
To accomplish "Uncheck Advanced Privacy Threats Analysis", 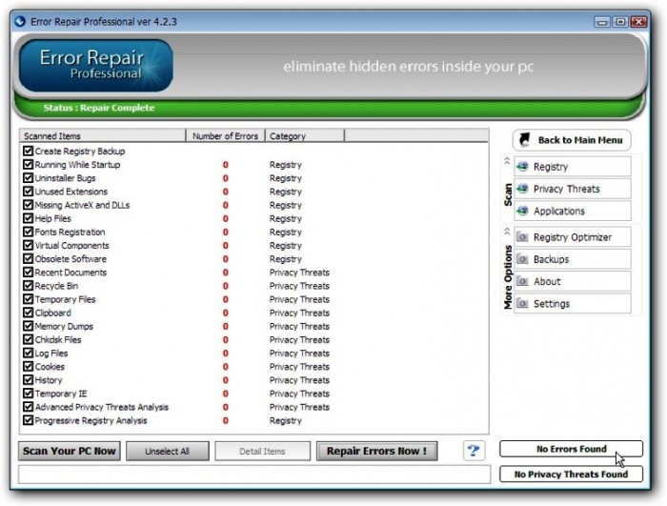I will pos(28,407).
